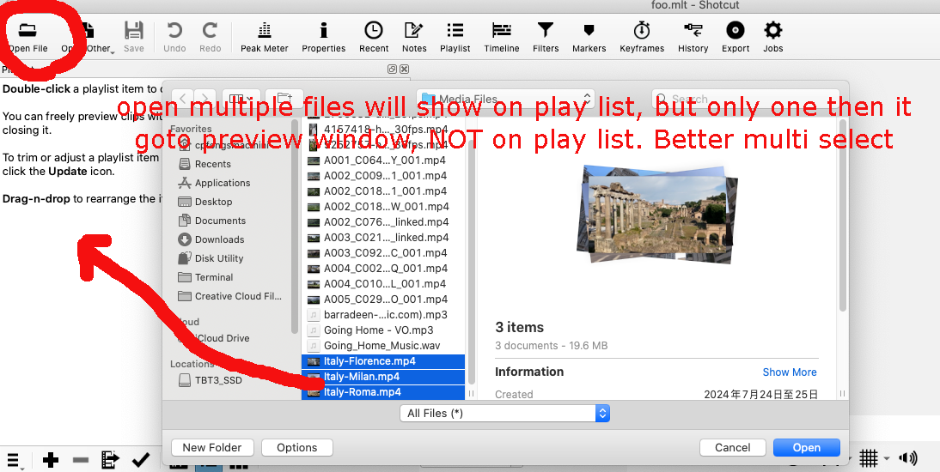
Task: Open the file browser view mode dropdown
Action: point(241,99)
